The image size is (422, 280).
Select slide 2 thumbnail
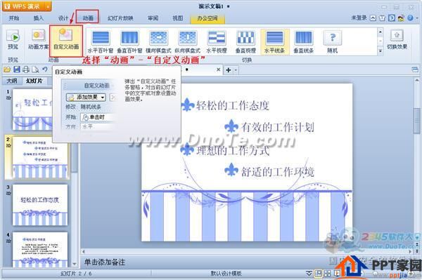pos(40,158)
